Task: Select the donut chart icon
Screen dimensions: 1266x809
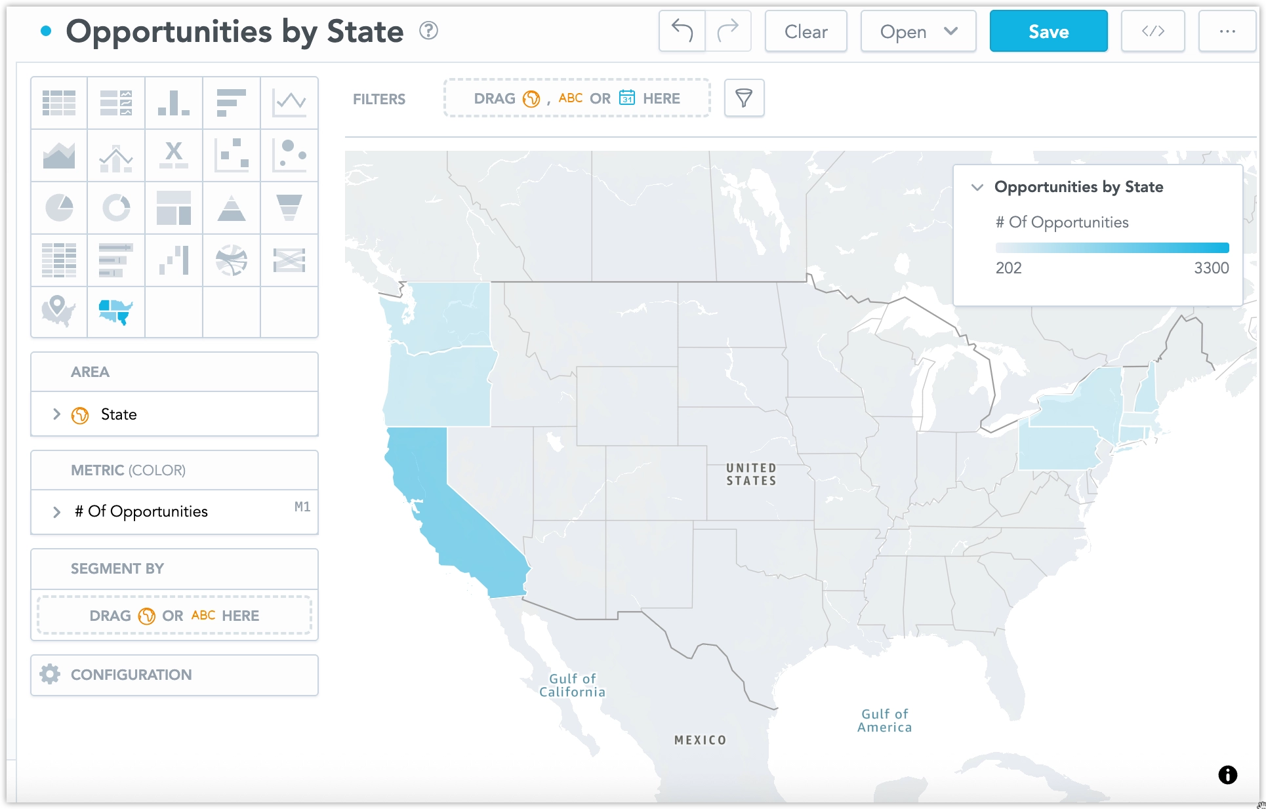Action: [116, 208]
